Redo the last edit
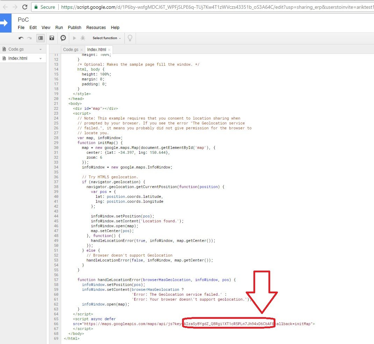 tap(29, 38)
